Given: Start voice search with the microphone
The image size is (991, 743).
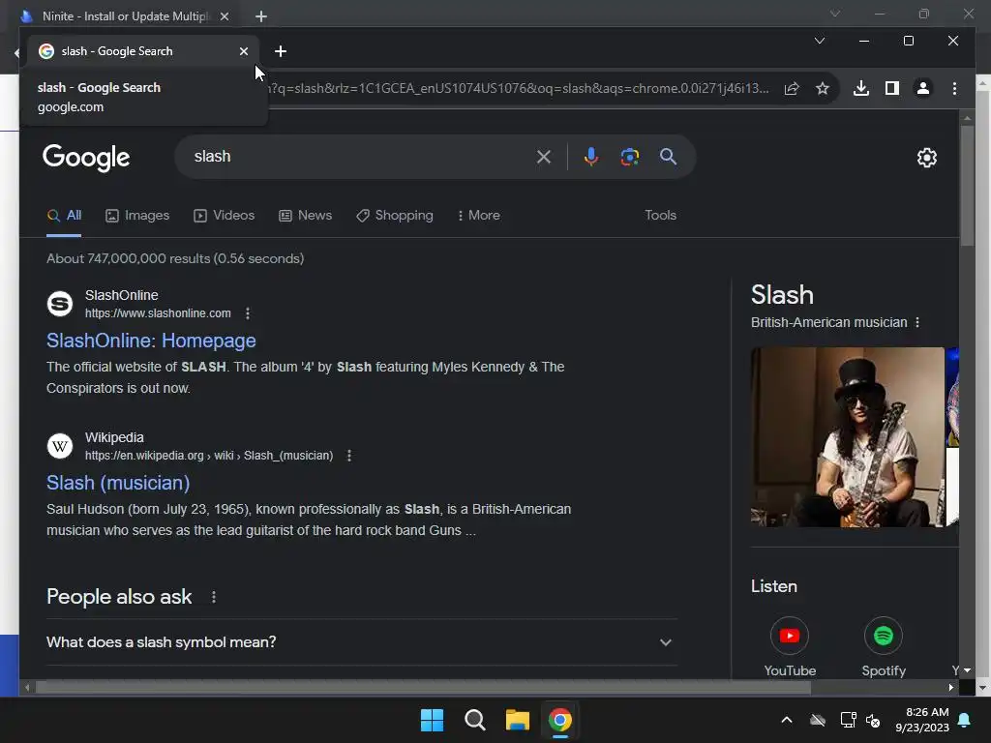Looking at the screenshot, I should pyautogui.click(x=591, y=157).
